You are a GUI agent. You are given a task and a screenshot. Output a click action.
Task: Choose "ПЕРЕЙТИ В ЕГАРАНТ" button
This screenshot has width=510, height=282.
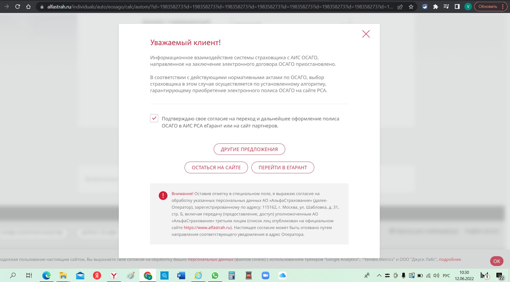click(x=282, y=167)
